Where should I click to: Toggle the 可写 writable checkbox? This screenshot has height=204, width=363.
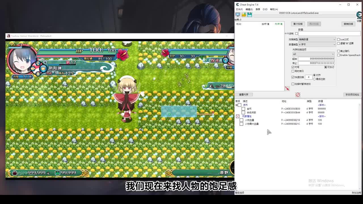coord(293,67)
